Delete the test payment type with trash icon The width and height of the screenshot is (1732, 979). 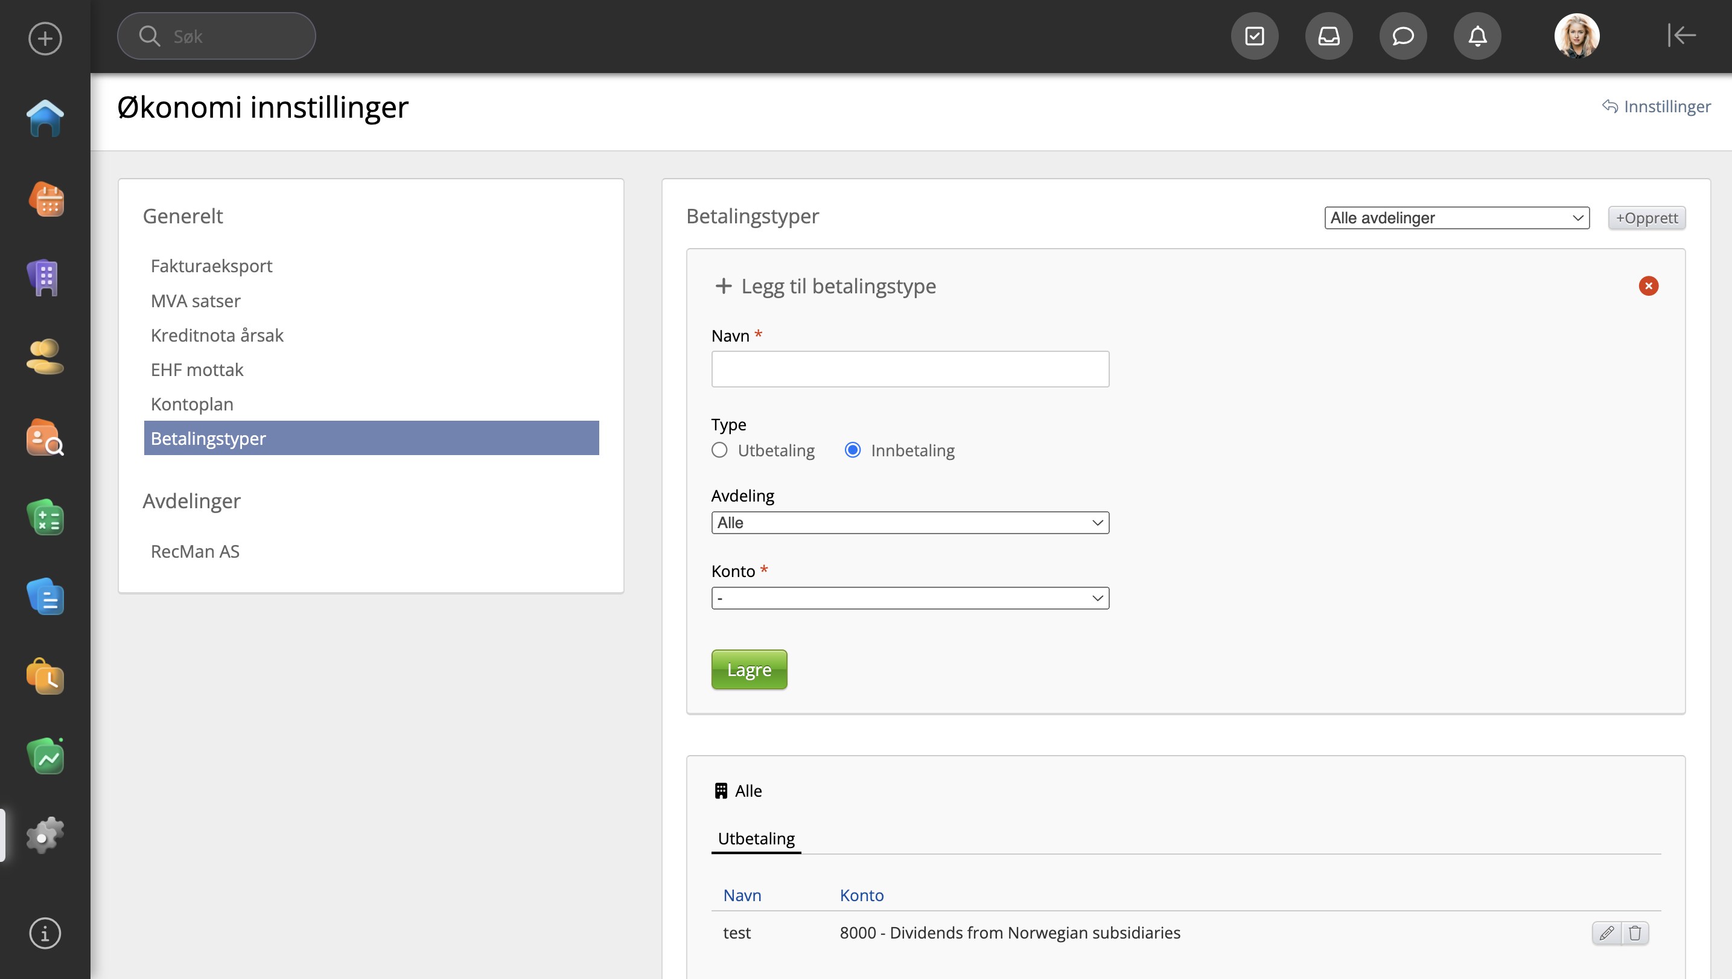[x=1634, y=933]
